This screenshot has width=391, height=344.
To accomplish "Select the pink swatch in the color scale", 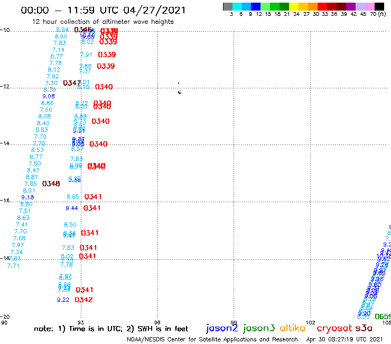I will 370,6.
